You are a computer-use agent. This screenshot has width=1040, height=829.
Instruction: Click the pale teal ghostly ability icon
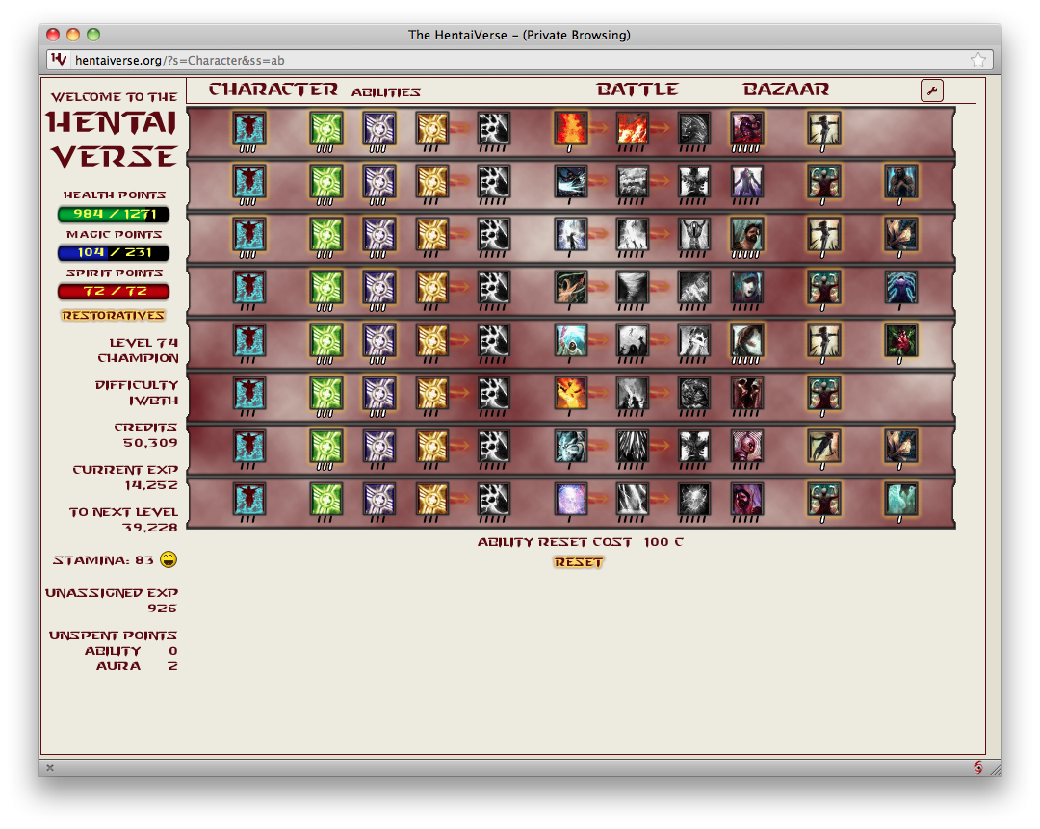click(x=901, y=500)
